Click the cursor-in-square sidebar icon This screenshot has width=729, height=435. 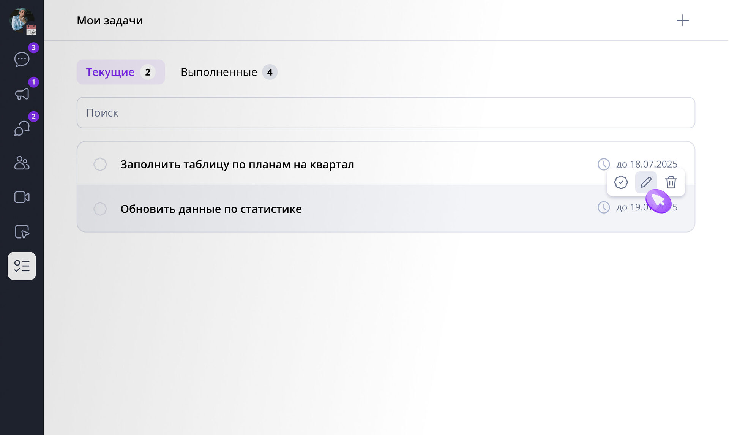point(22,232)
